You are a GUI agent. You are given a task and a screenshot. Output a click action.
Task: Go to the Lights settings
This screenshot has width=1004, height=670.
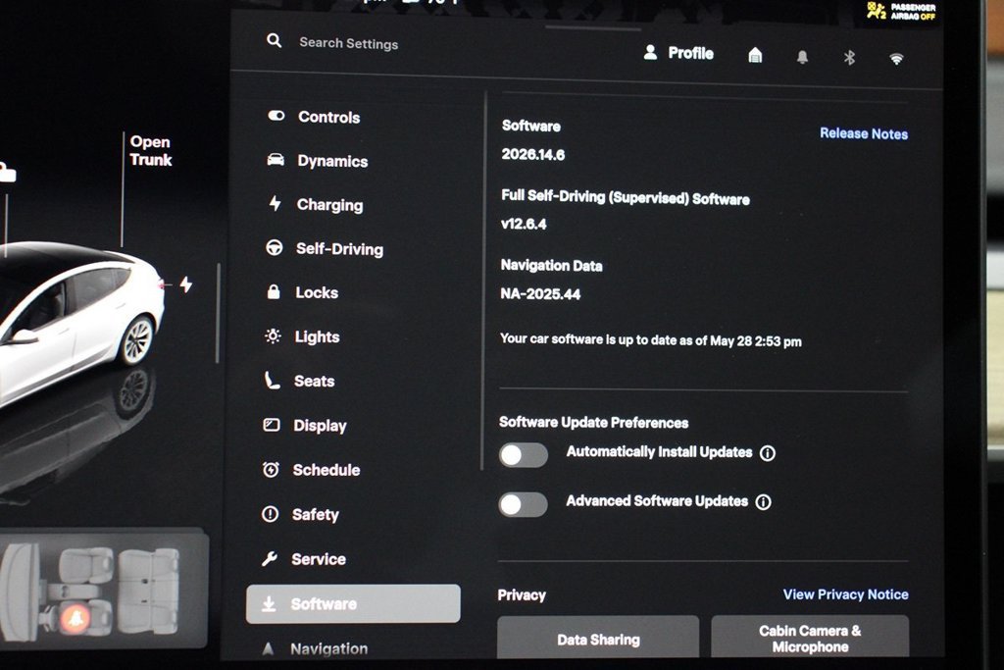pyautogui.click(x=302, y=336)
